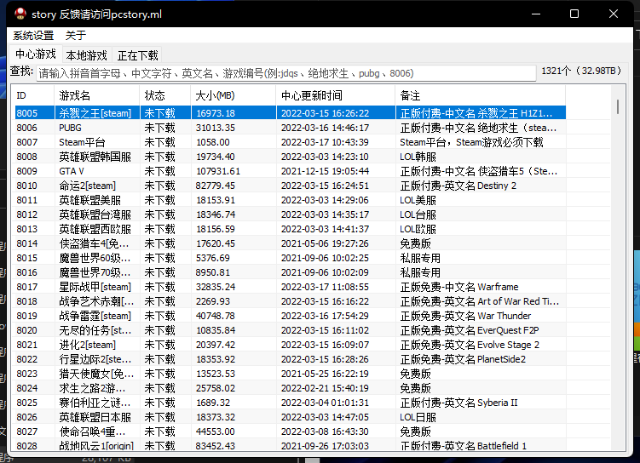640x463 pixels.
Task: Select the GTA V row
Action: pyautogui.click(x=291, y=171)
